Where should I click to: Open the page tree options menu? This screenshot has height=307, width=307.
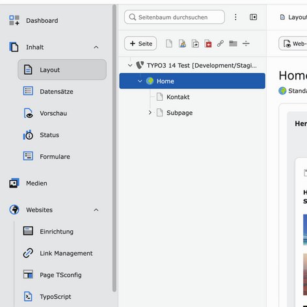click(x=235, y=17)
